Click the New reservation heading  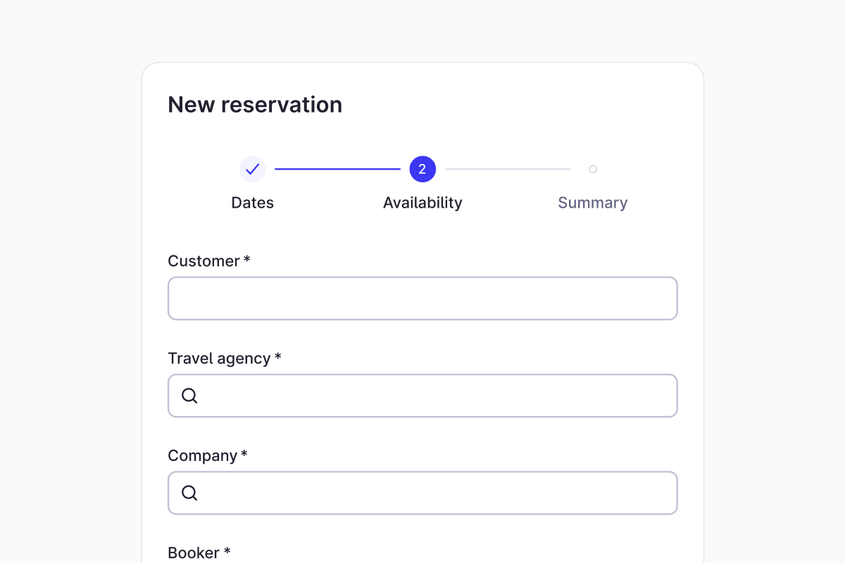coord(255,104)
